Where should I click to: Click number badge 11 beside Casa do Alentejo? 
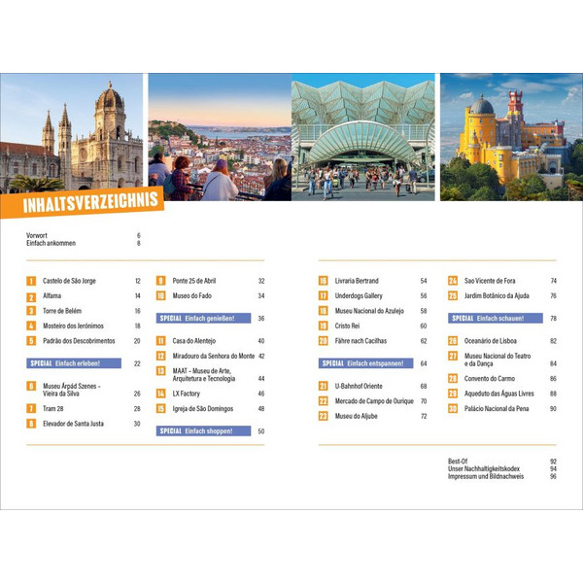coord(161,341)
